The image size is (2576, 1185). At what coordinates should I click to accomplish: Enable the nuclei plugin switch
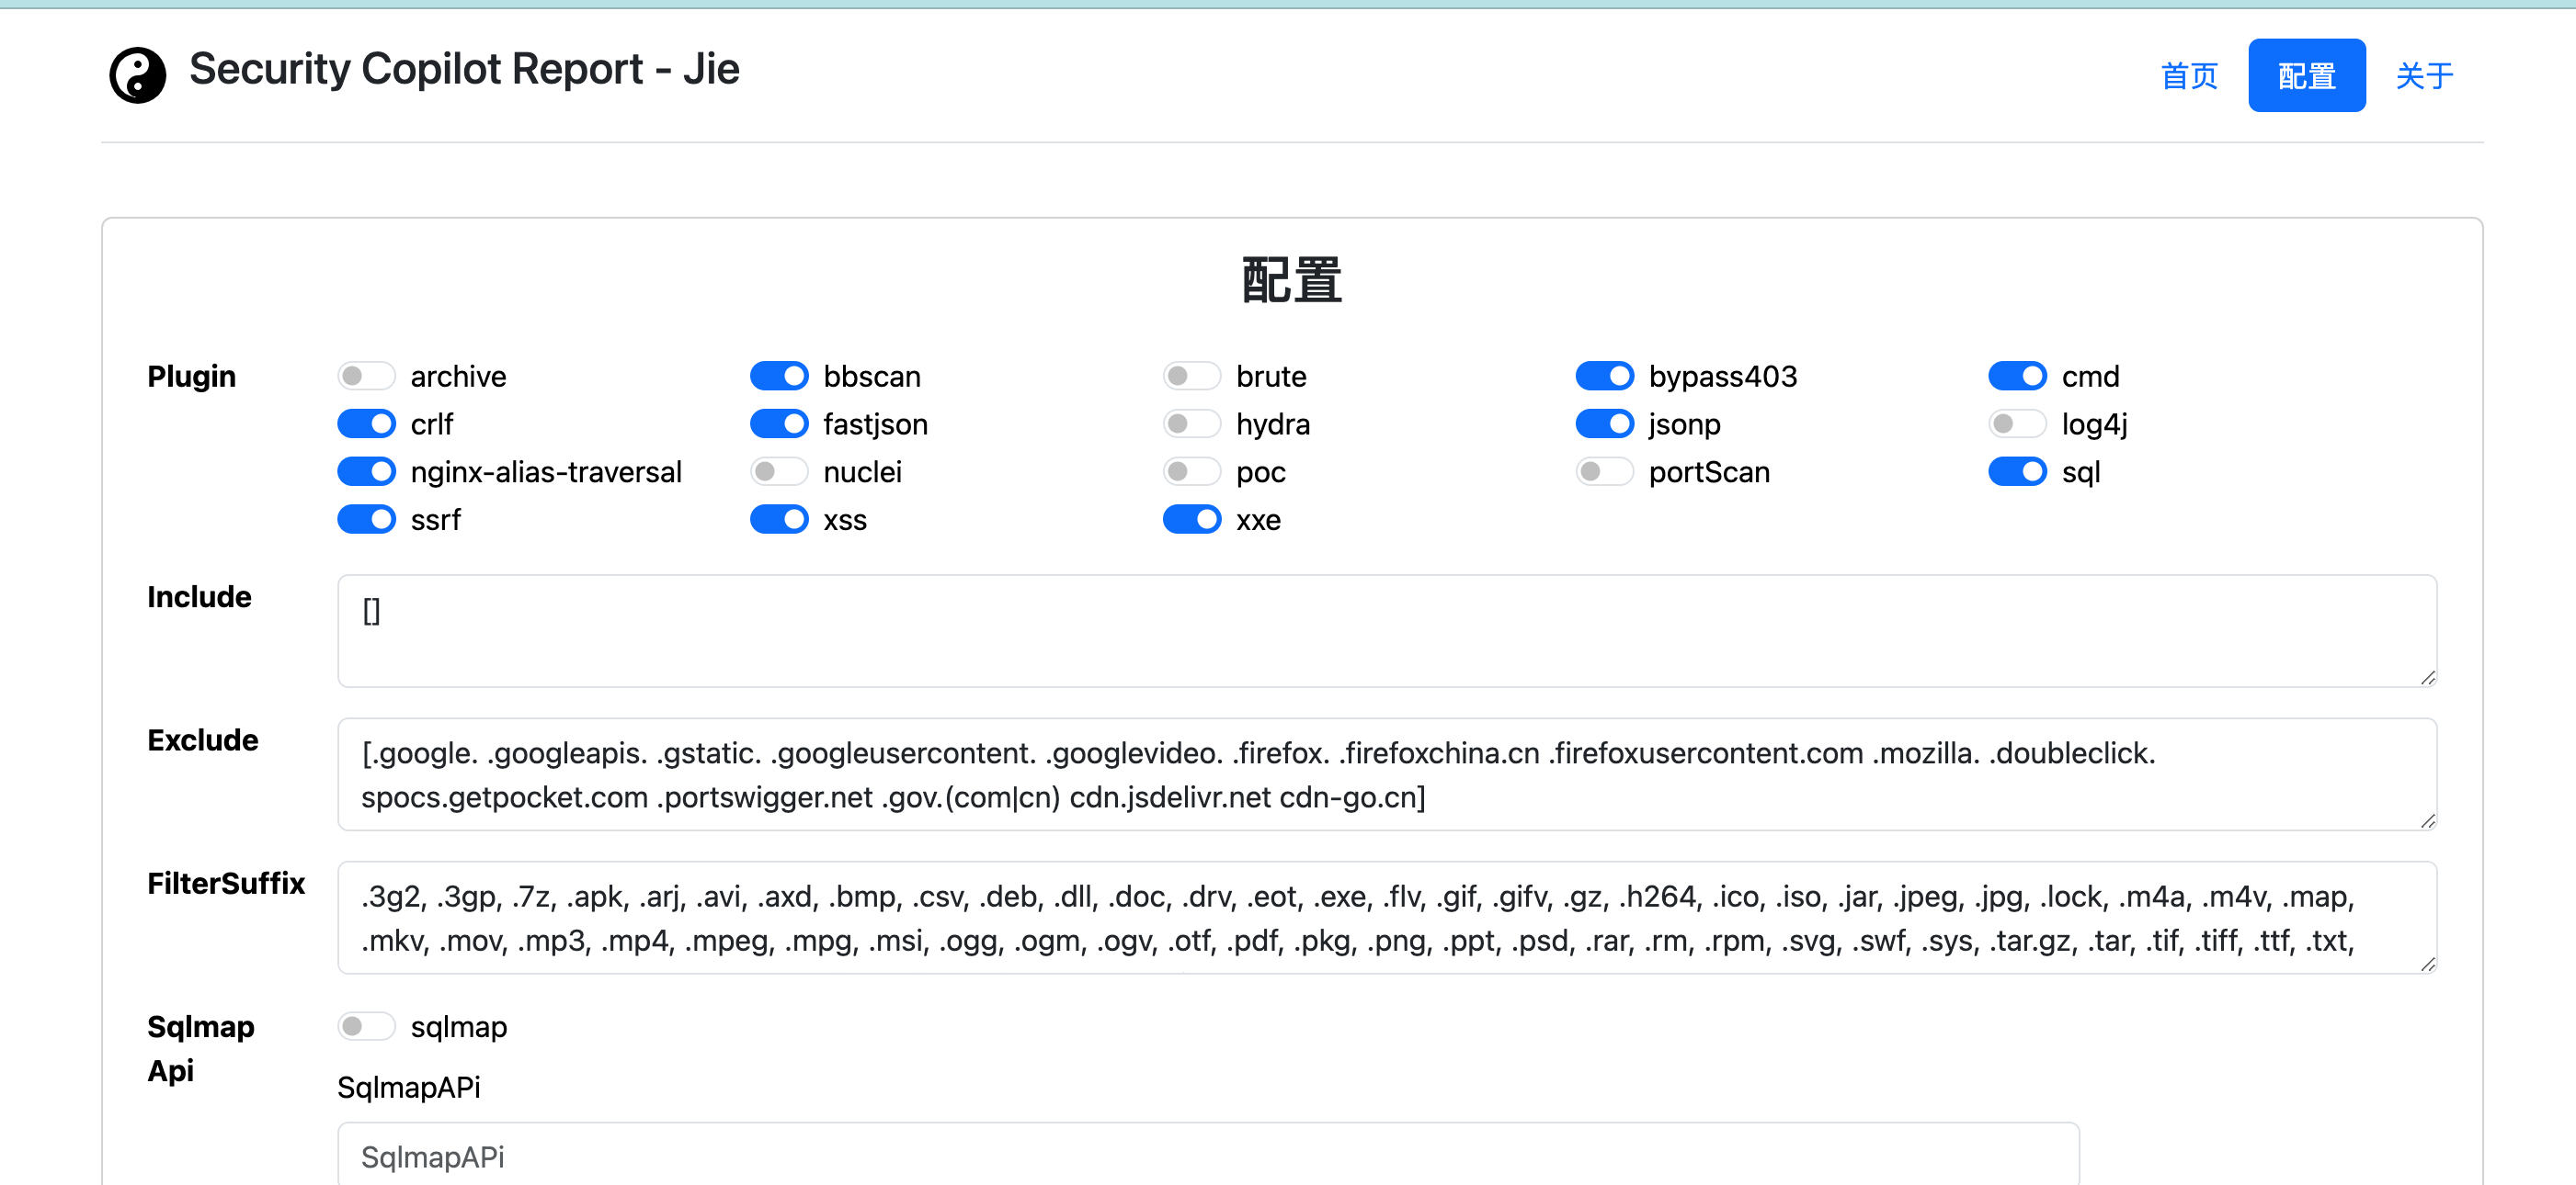[778, 471]
